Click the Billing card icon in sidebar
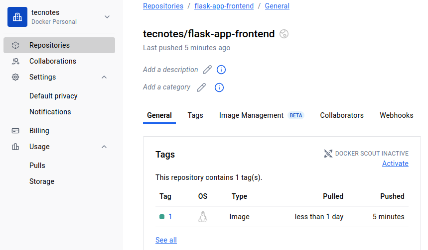This screenshot has height=250, width=428. (x=15, y=131)
